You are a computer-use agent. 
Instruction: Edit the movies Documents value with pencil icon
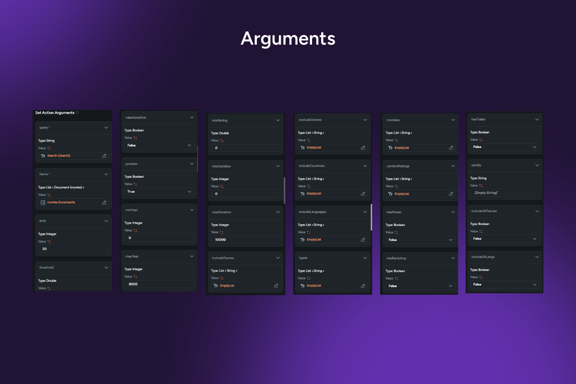tap(104, 203)
